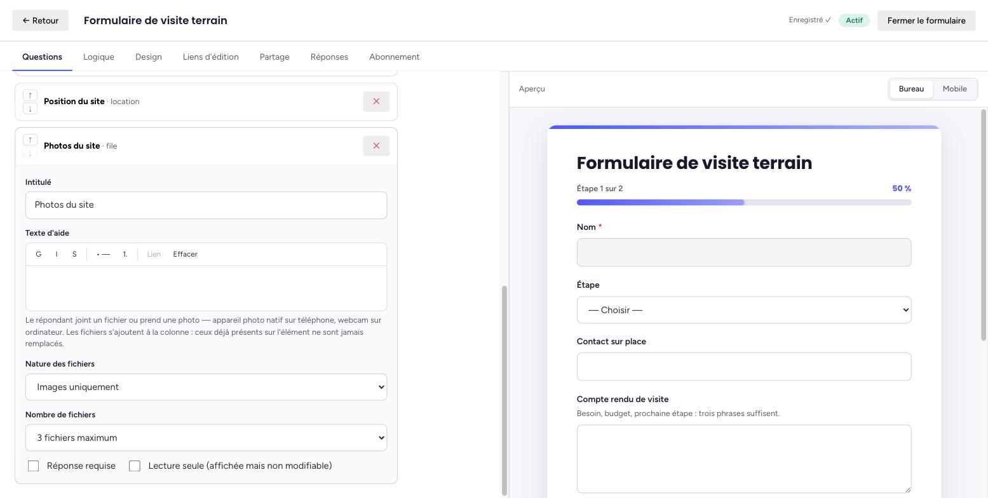Image resolution: width=988 pixels, height=498 pixels.
Task: Click the form title in header
Action: 156,20
